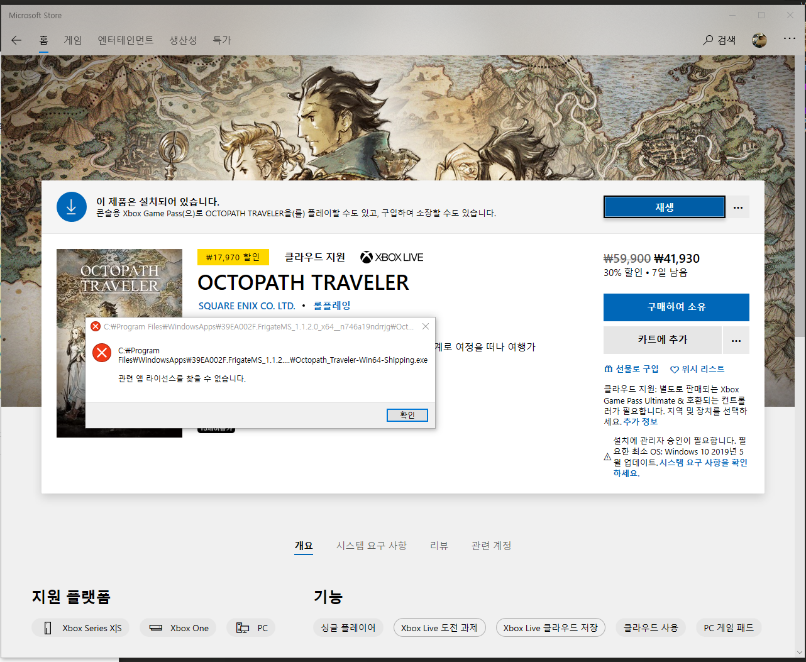Viewport: 806px width, 662px height.
Task: Click the 지원 플랫폼 heading
Action: coord(71,597)
